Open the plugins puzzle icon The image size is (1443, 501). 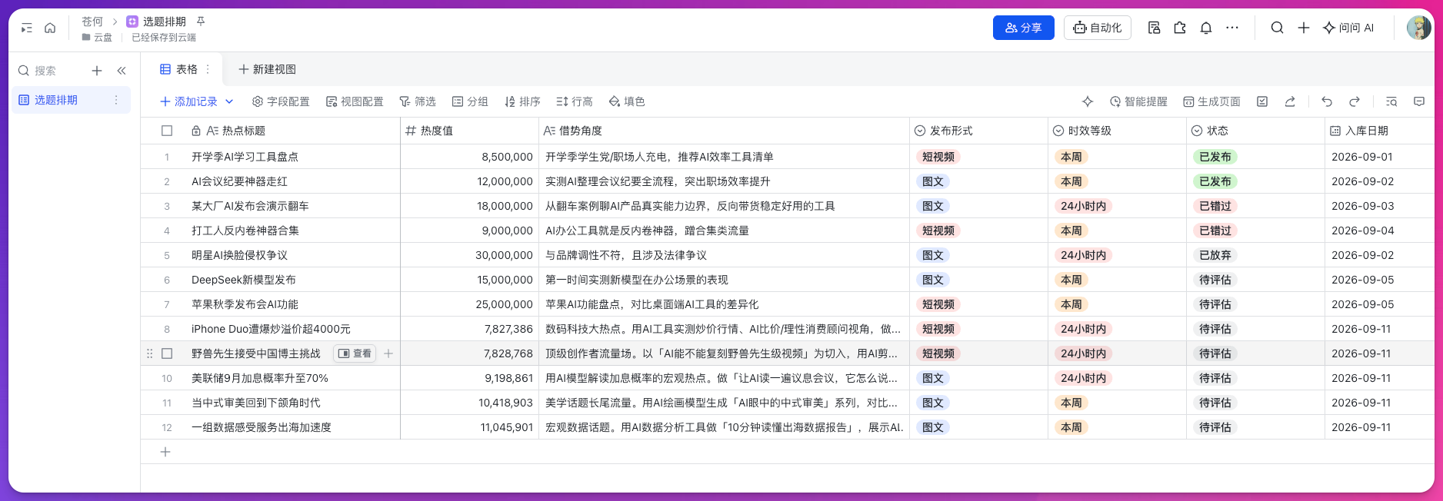coord(1180,28)
